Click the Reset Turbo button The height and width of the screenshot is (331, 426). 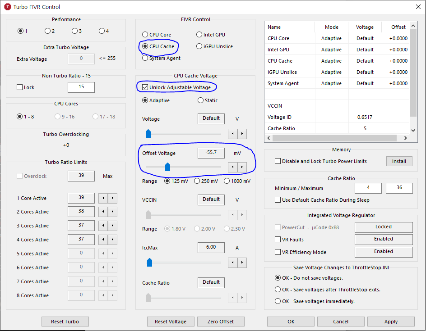pos(65,322)
